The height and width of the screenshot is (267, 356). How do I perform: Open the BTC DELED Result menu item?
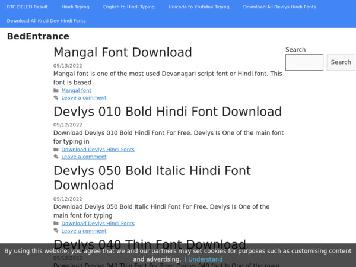pyautogui.click(x=27, y=7)
